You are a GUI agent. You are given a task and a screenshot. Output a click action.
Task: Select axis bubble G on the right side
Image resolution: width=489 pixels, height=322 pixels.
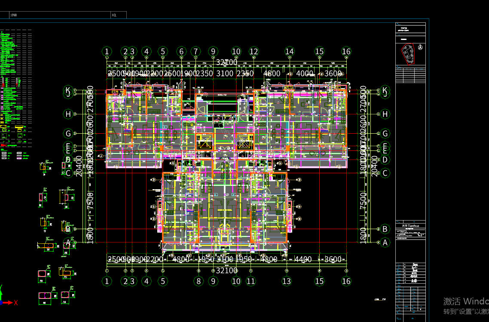pyautogui.click(x=385, y=134)
